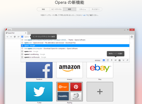This screenshot has width=142, height=104.
Task: Choose search suggestion opera mini
Action: (75, 51)
